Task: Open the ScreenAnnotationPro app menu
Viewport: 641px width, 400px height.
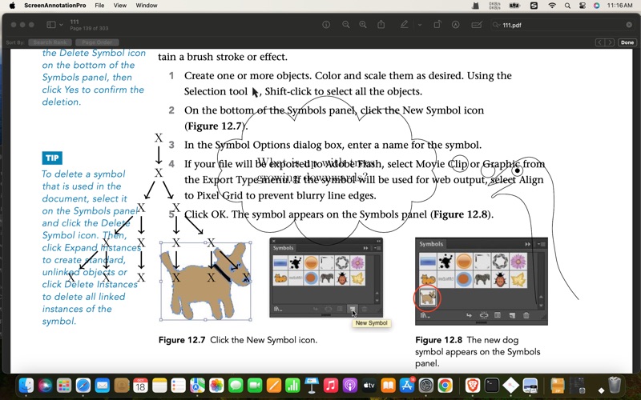Action: (54, 6)
